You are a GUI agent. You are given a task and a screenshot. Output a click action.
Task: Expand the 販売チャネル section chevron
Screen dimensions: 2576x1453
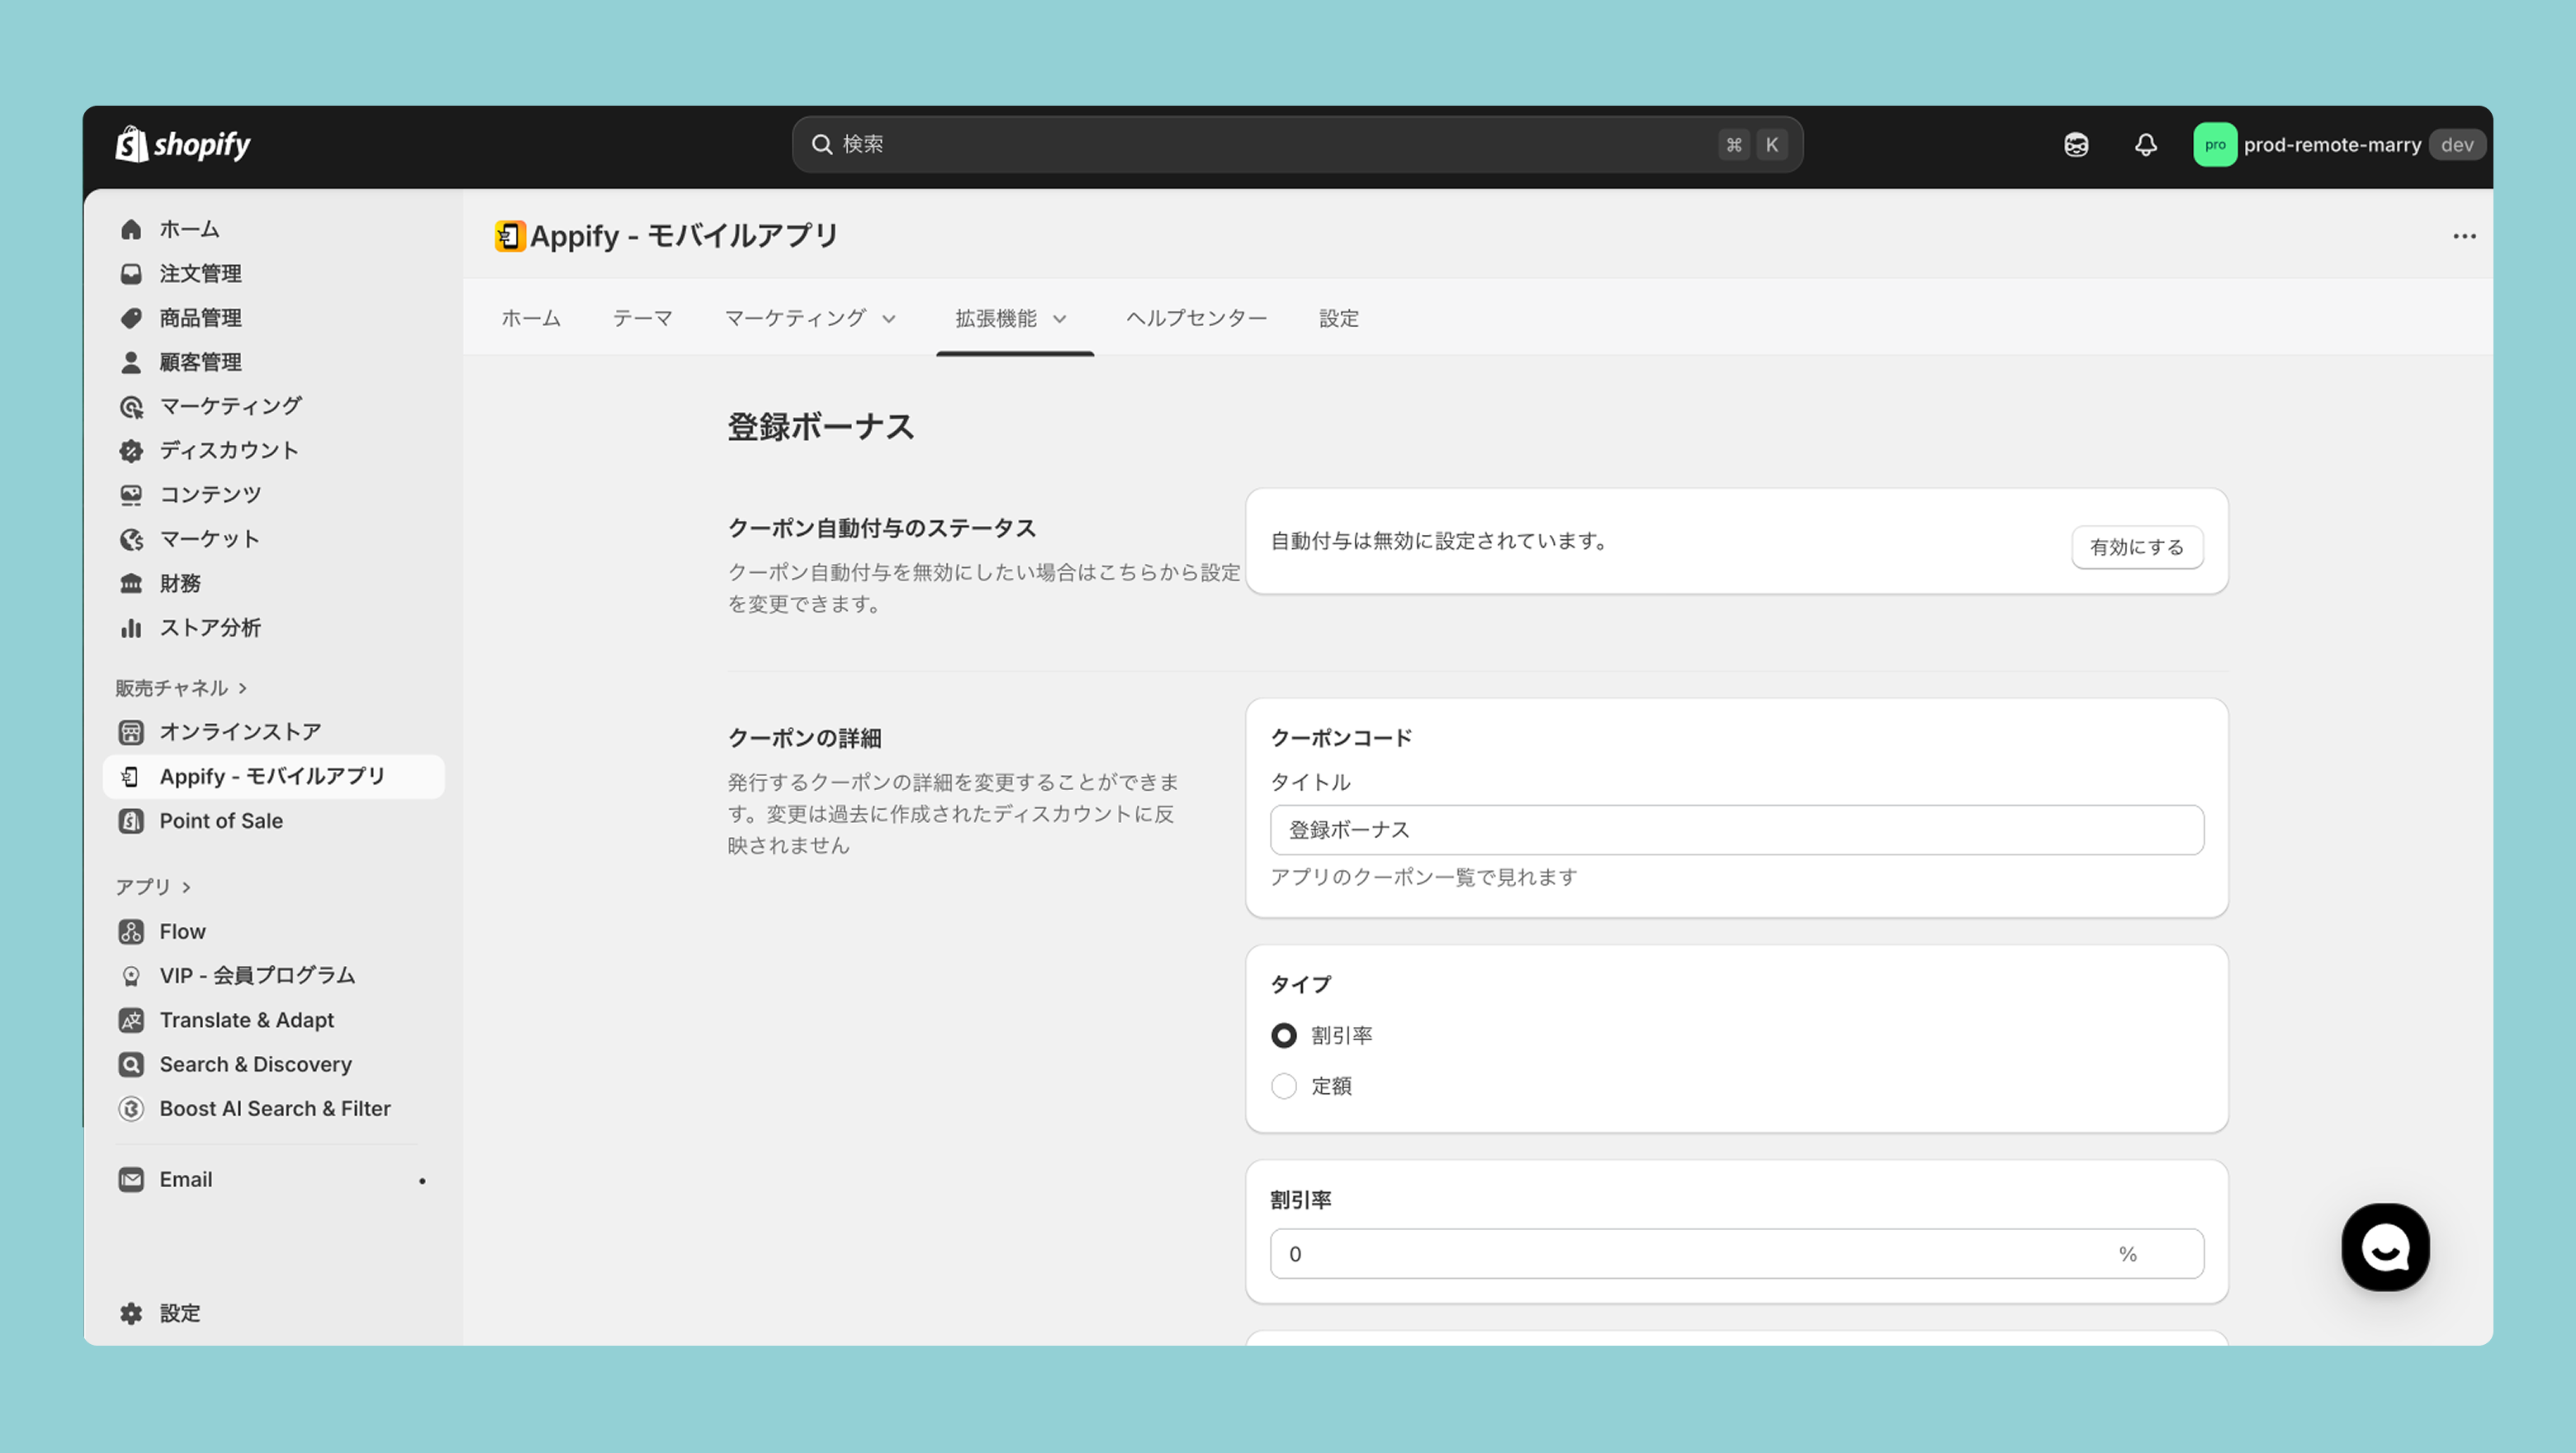(243, 688)
